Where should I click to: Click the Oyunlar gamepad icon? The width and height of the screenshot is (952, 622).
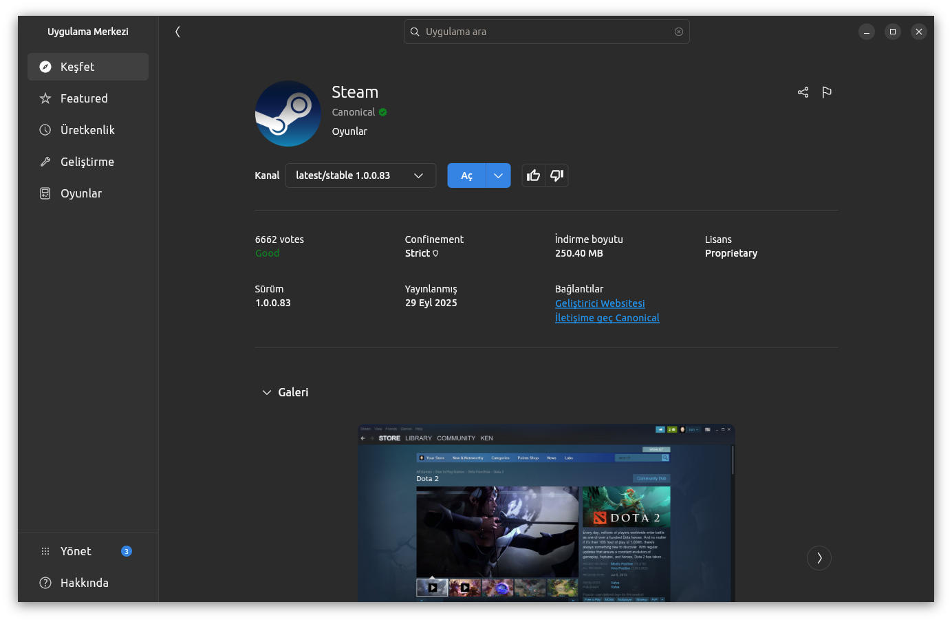(x=45, y=193)
